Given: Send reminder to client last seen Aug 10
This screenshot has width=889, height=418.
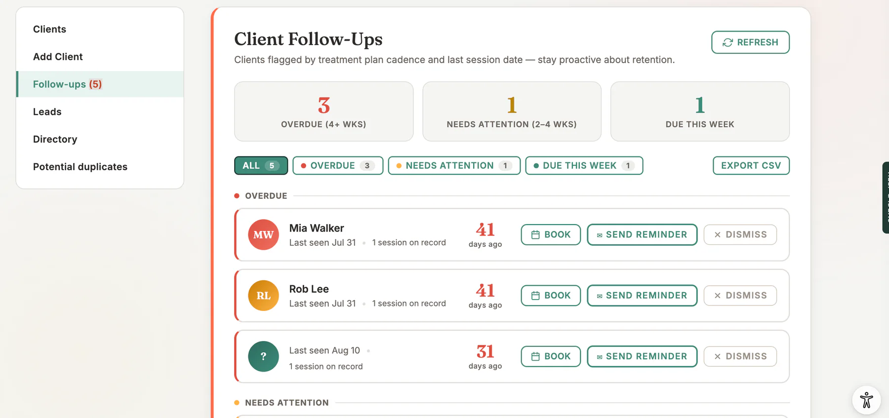Looking at the screenshot, I should click(642, 356).
